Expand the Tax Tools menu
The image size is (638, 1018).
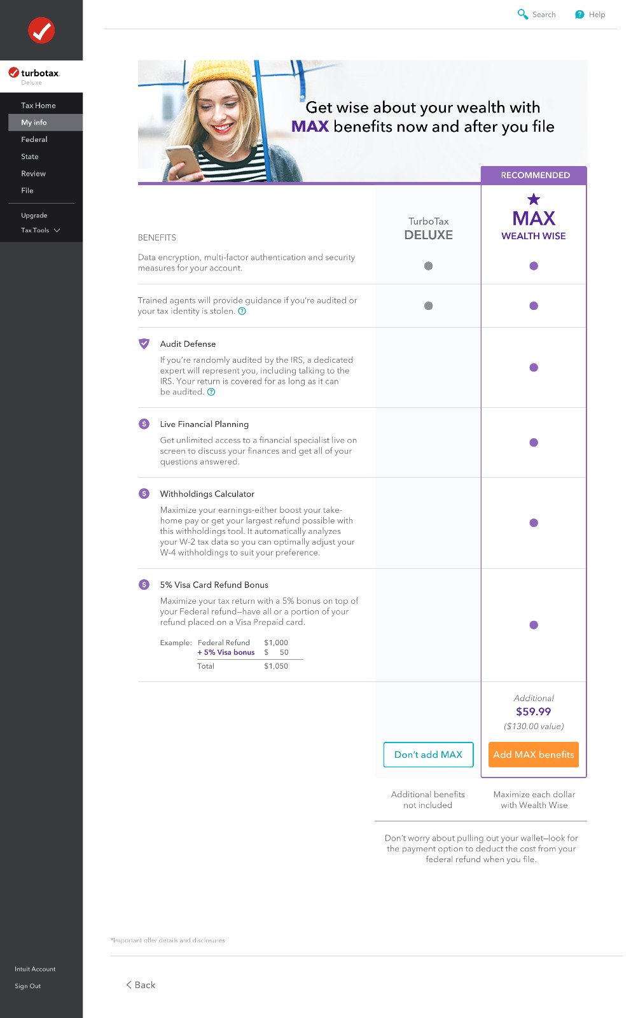[41, 230]
